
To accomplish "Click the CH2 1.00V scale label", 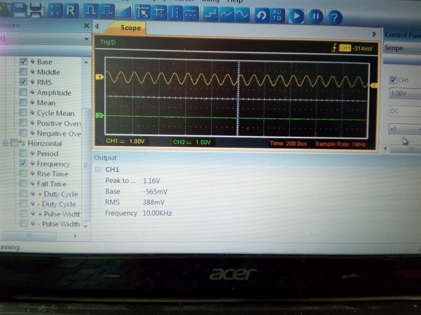I will point(192,142).
